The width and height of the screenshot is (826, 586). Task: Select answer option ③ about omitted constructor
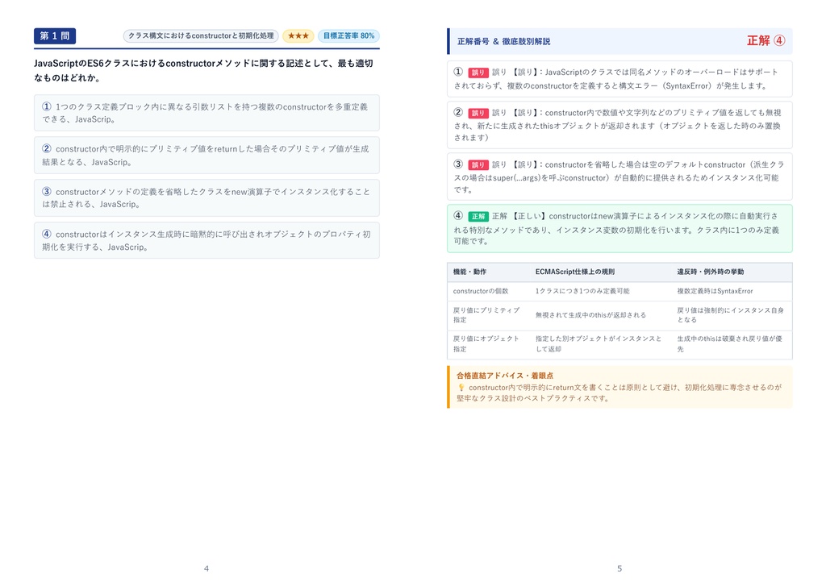206,197
